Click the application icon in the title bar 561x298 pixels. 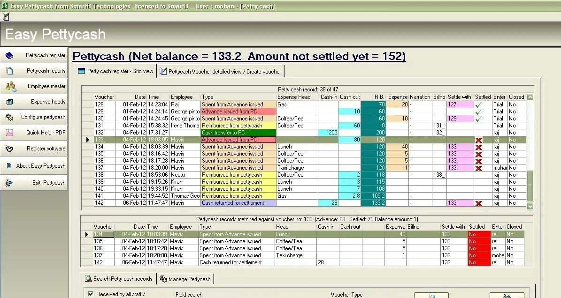pos(5,6)
